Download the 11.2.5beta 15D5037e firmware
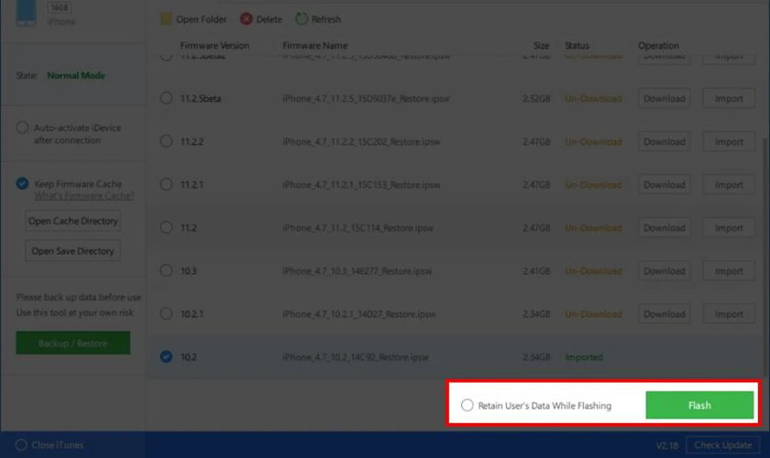Viewport: 770px width, 458px height. [x=664, y=98]
